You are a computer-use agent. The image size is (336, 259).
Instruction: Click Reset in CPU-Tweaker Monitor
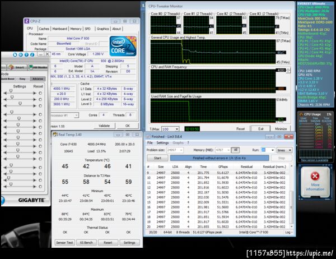pos(240,129)
